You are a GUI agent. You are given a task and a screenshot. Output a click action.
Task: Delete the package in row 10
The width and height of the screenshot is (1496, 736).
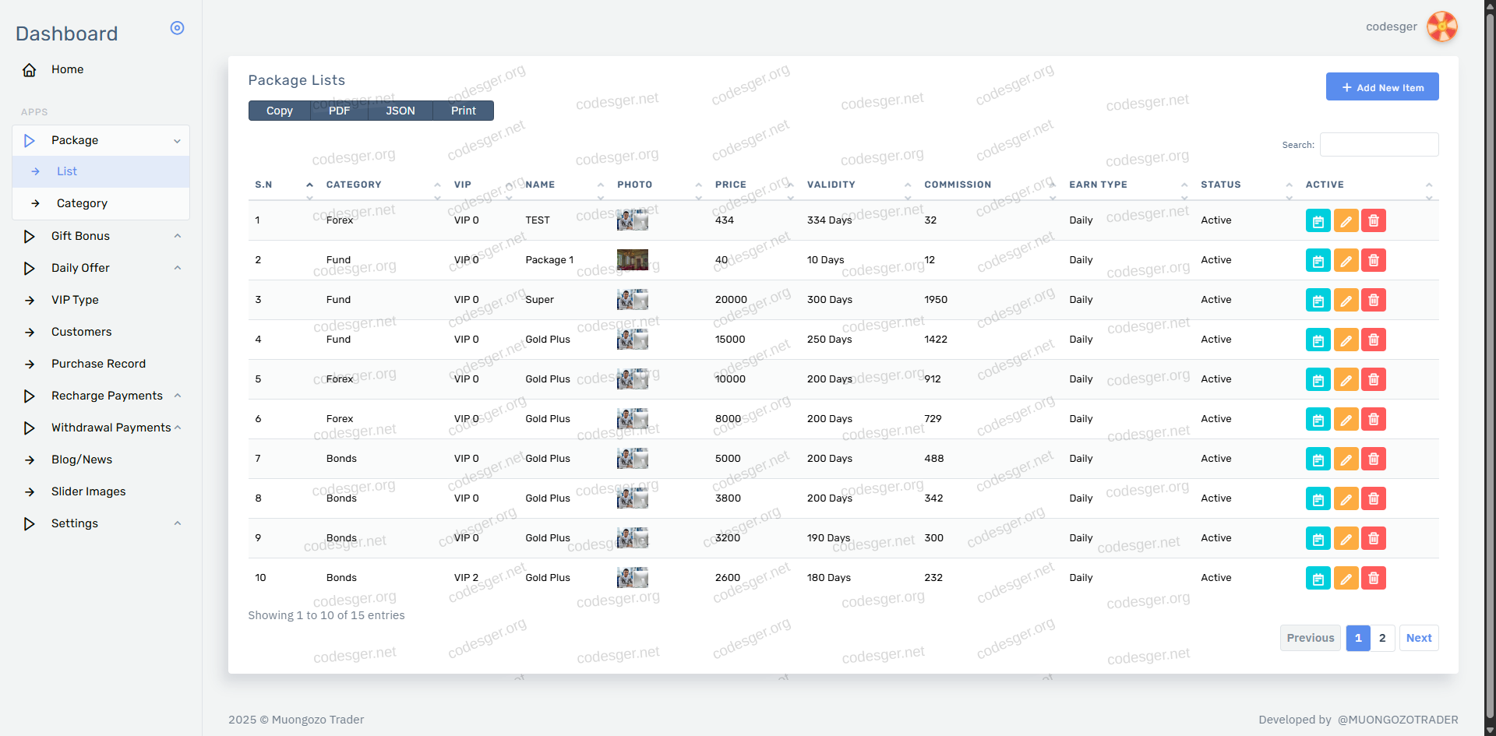1373,578
